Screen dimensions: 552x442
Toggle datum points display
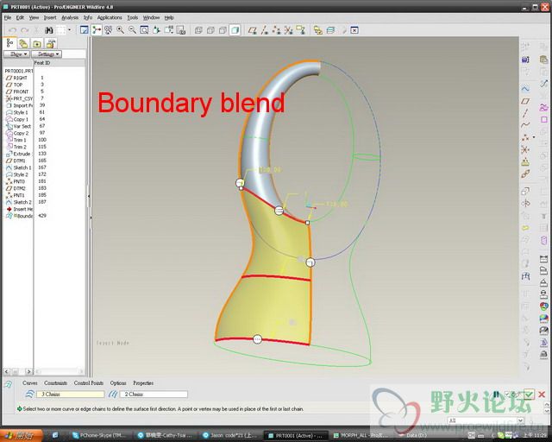pos(276,30)
